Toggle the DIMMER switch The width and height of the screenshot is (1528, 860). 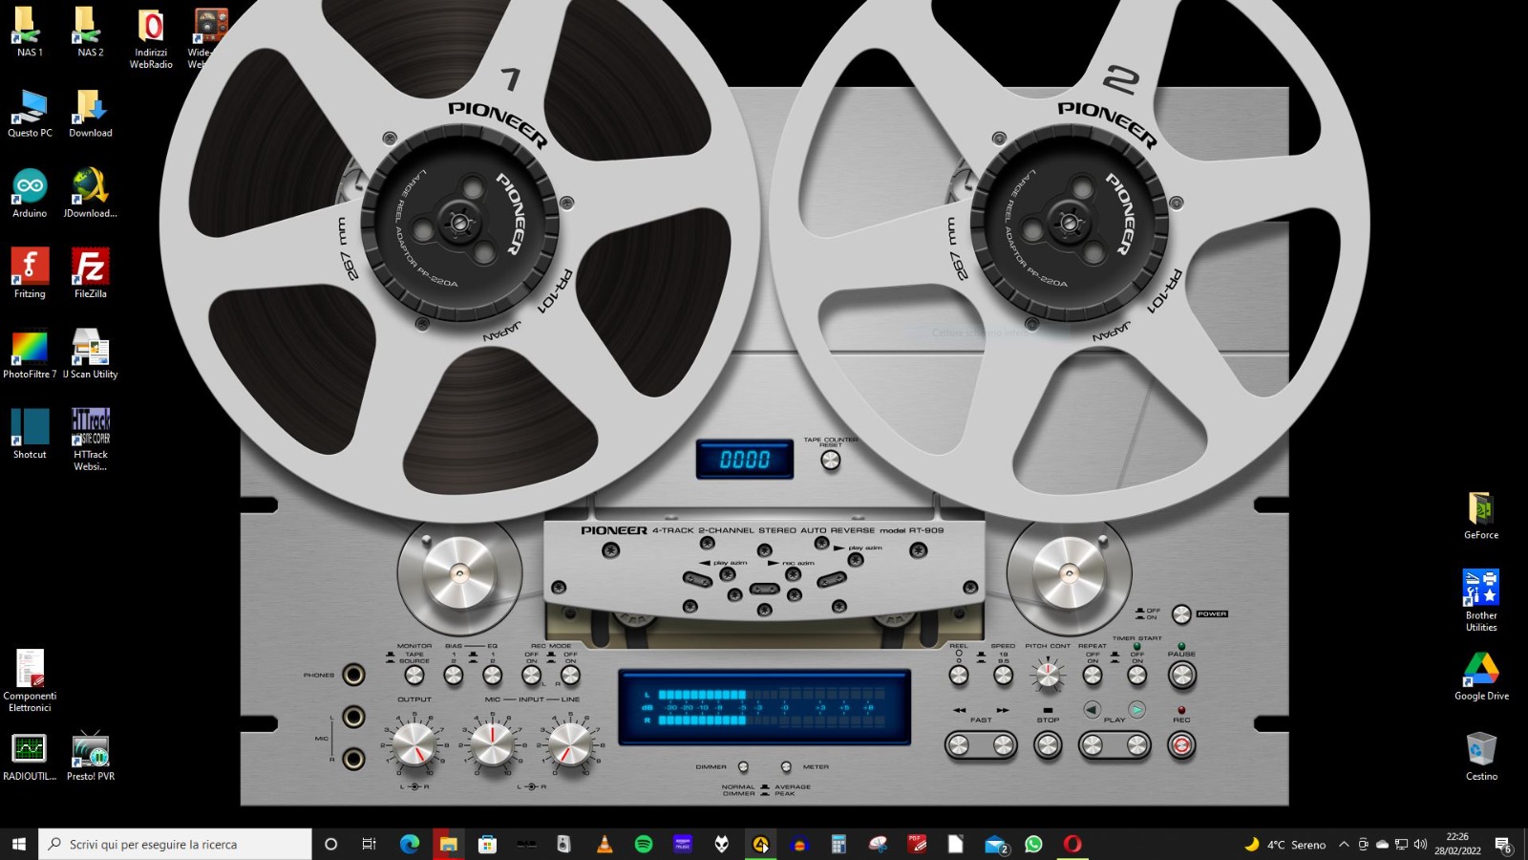743,766
